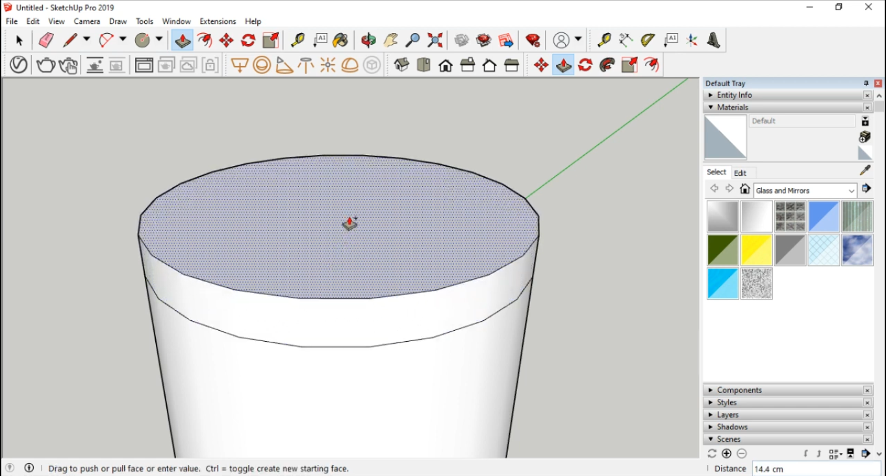
Task: Open the Draw menu
Action: tap(118, 21)
